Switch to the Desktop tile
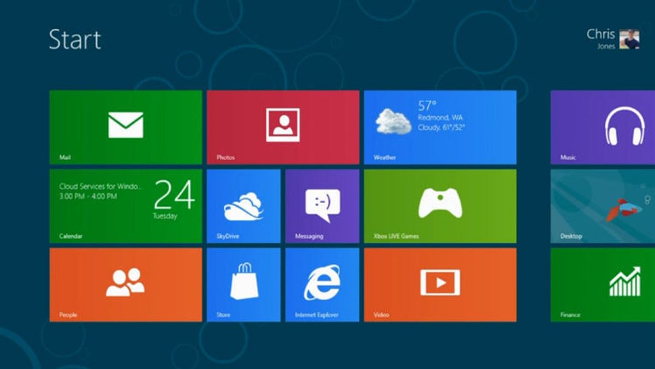Image resolution: width=655 pixels, height=369 pixels. (603, 206)
